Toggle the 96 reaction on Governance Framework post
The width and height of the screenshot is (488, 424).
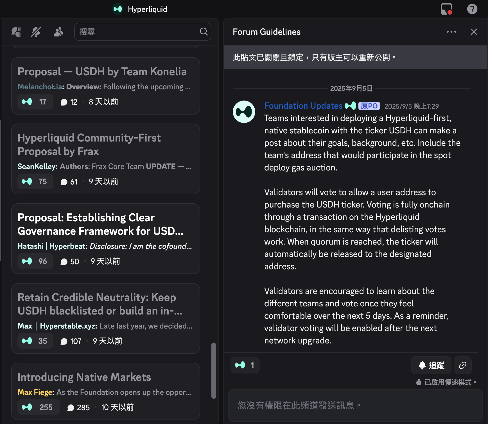(35, 261)
